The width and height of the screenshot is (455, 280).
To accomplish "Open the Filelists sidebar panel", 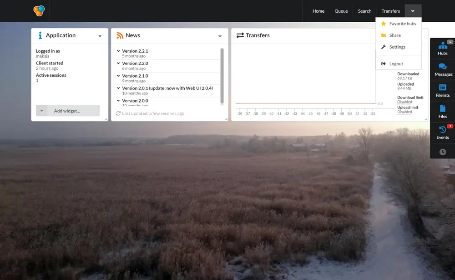I will [x=442, y=90].
